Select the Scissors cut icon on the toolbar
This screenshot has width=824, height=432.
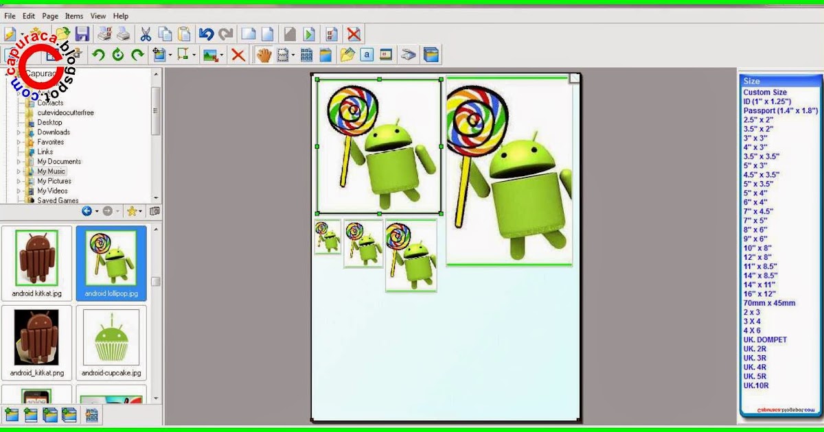146,32
